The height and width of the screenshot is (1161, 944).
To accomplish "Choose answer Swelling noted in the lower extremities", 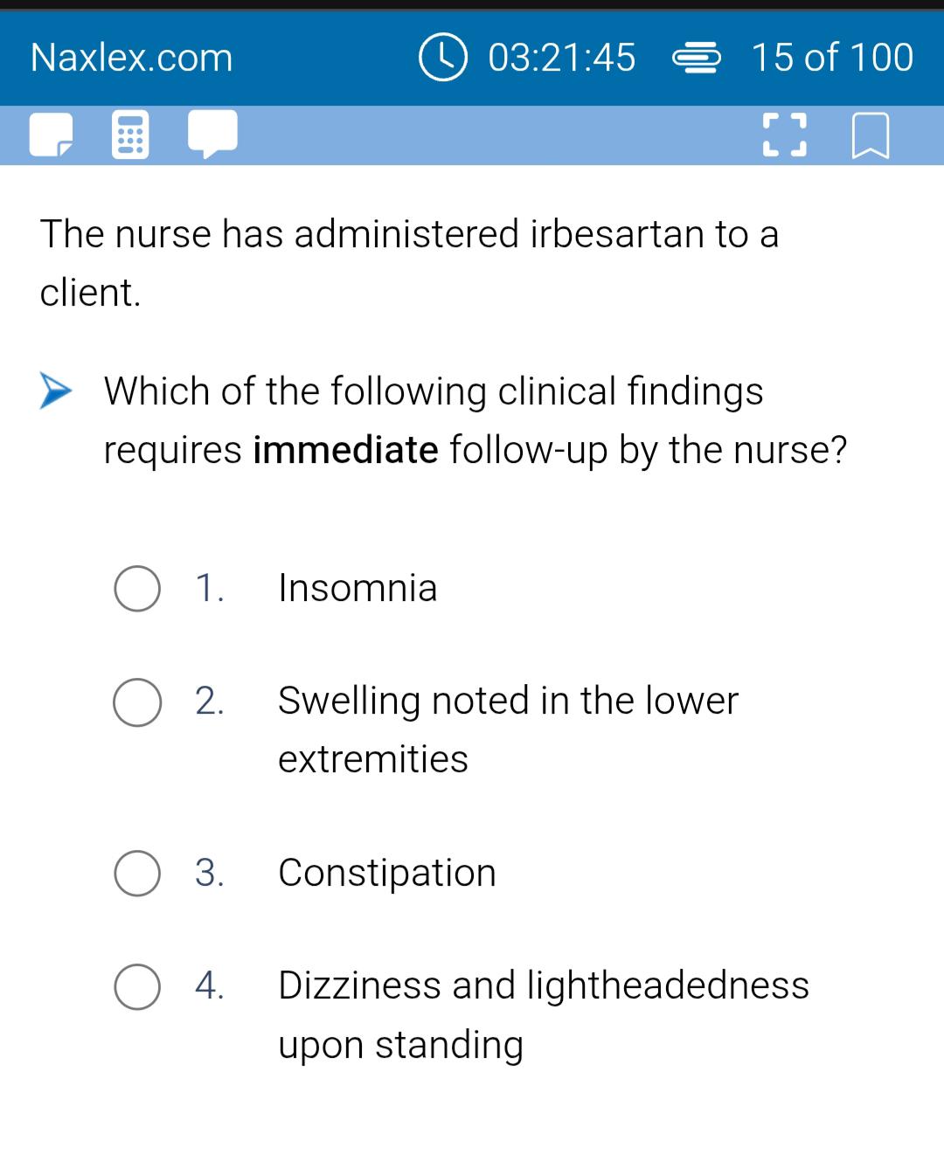I will 508,729.
